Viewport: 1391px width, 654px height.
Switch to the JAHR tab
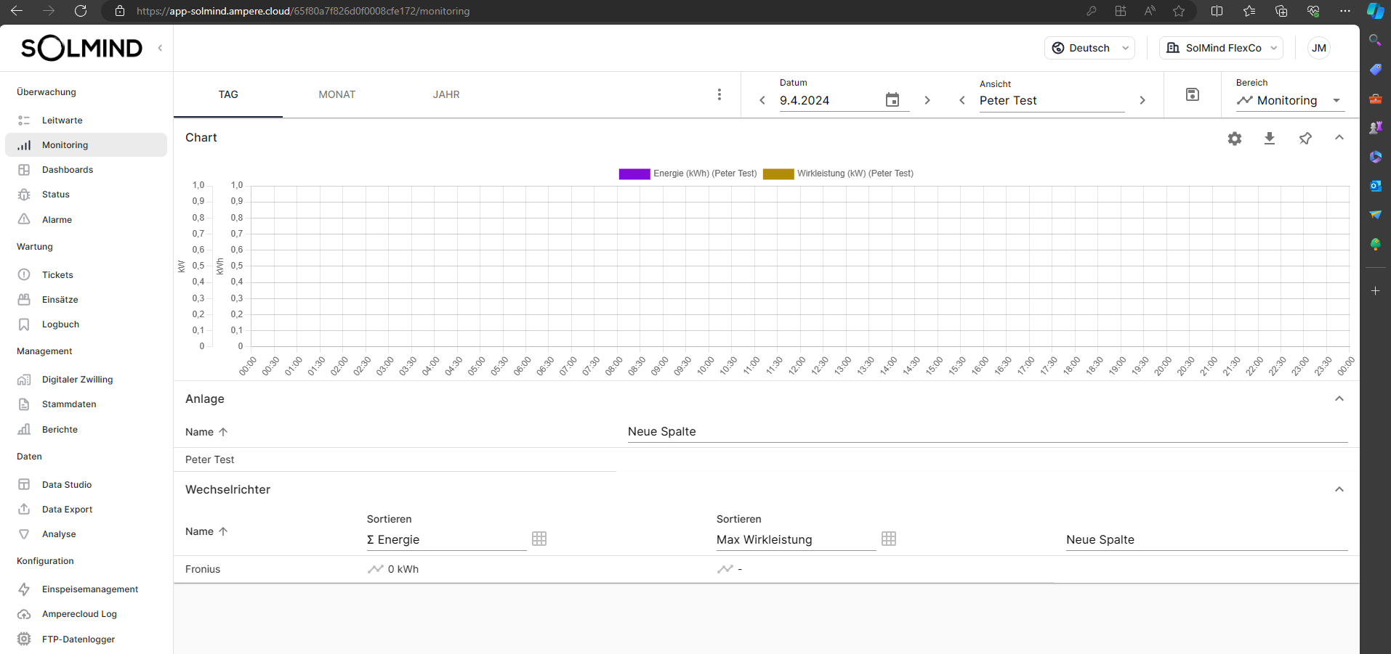[445, 94]
